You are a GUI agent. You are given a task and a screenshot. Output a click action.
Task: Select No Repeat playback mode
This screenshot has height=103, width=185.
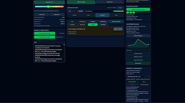click(102, 15)
